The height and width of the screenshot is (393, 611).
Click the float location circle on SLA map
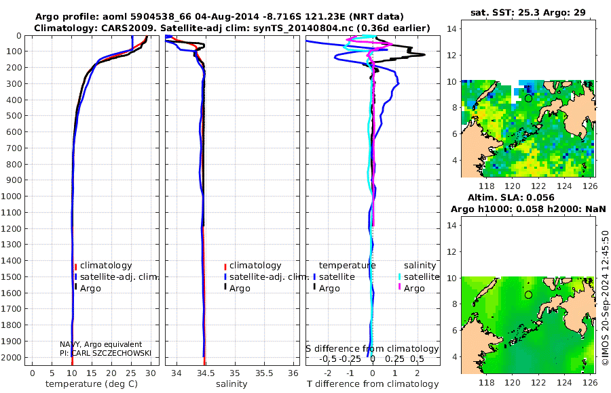point(528,295)
